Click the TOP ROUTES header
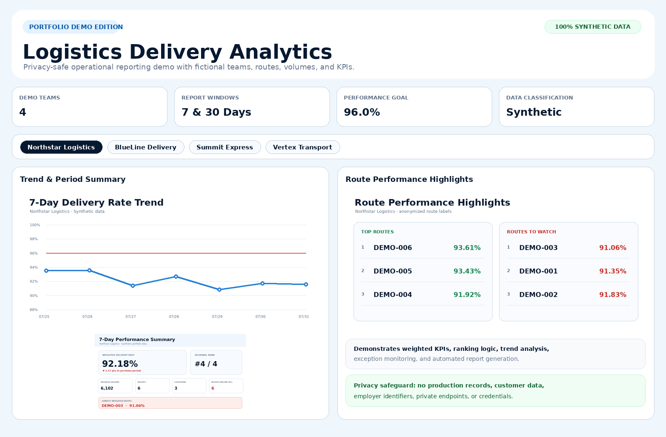 click(378, 232)
